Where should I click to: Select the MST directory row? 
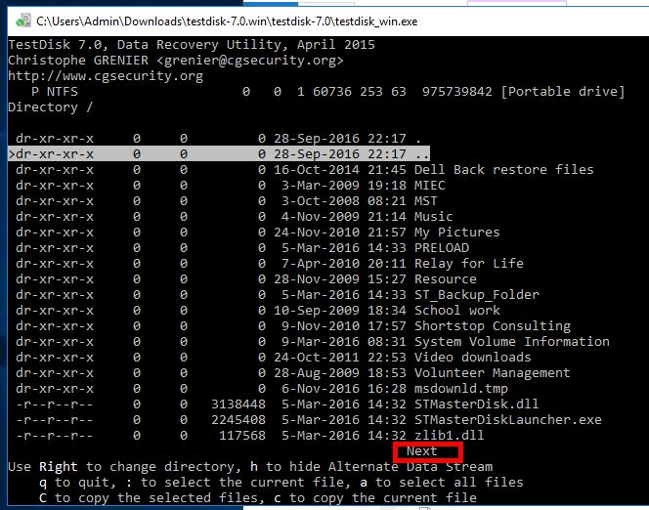tap(227, 200)
